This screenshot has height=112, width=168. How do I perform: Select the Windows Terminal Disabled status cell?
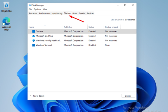click(x=93, y=45)
